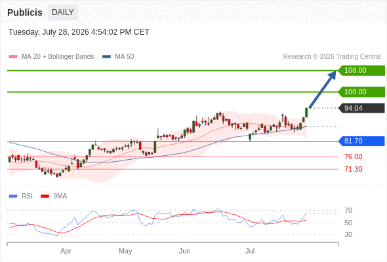Click the 108.00 green resistance price tag
Screen dimensions: 387x262
(361, 71)
